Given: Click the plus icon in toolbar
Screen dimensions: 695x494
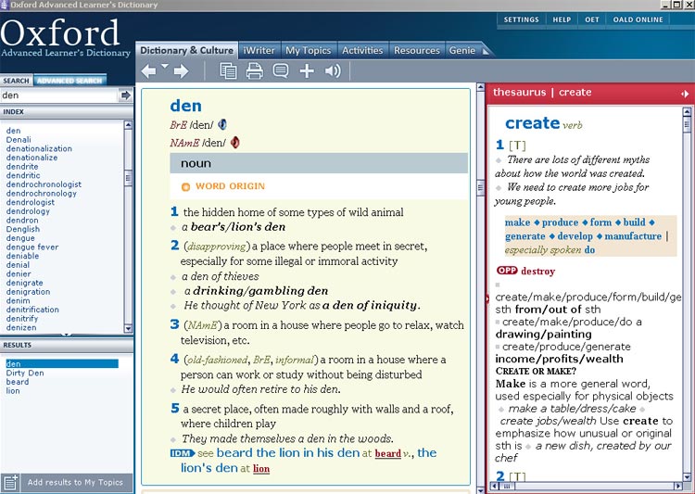Looking at the screenshot, I should 307,71.
